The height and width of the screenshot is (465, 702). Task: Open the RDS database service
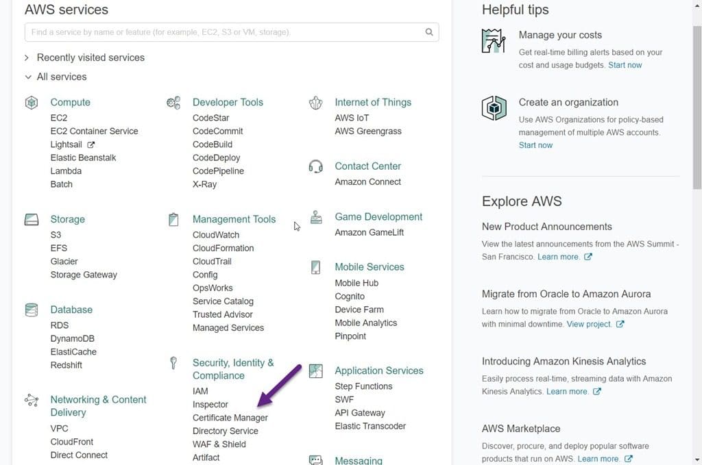60,325
